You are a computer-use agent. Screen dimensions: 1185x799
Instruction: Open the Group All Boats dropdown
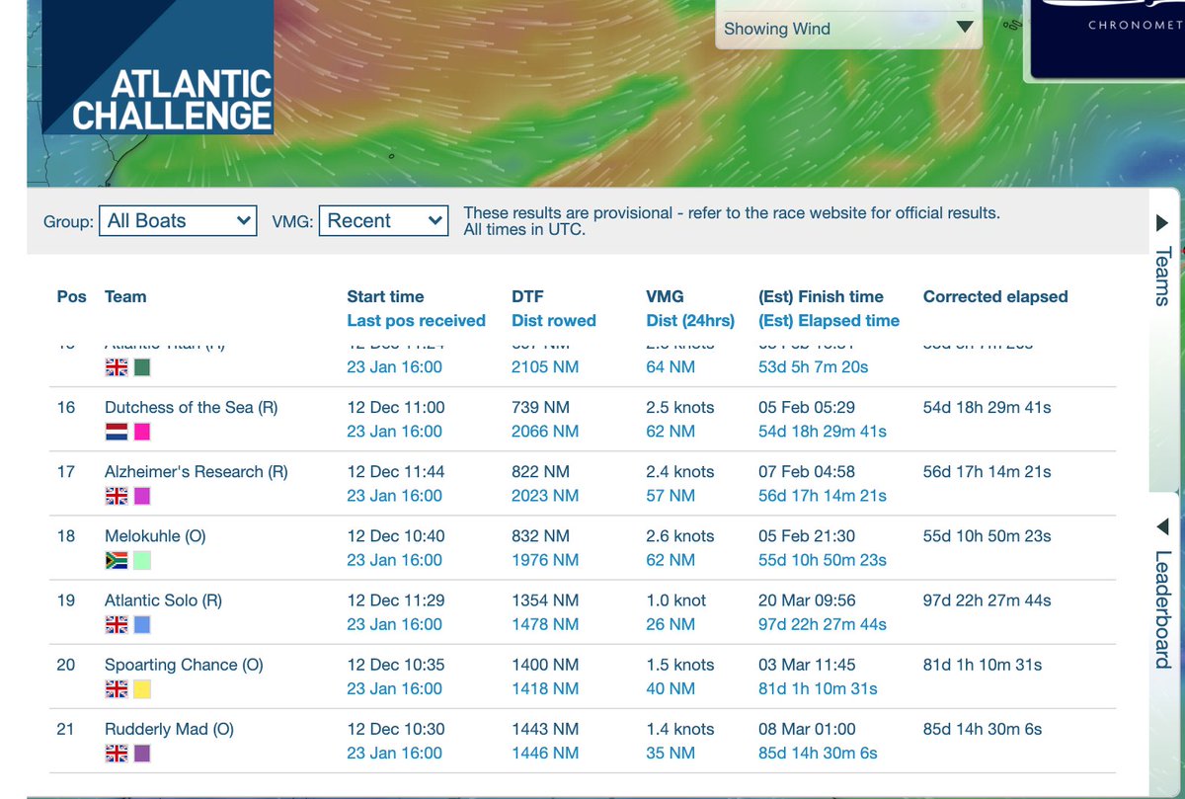click(x=179, y=221)
